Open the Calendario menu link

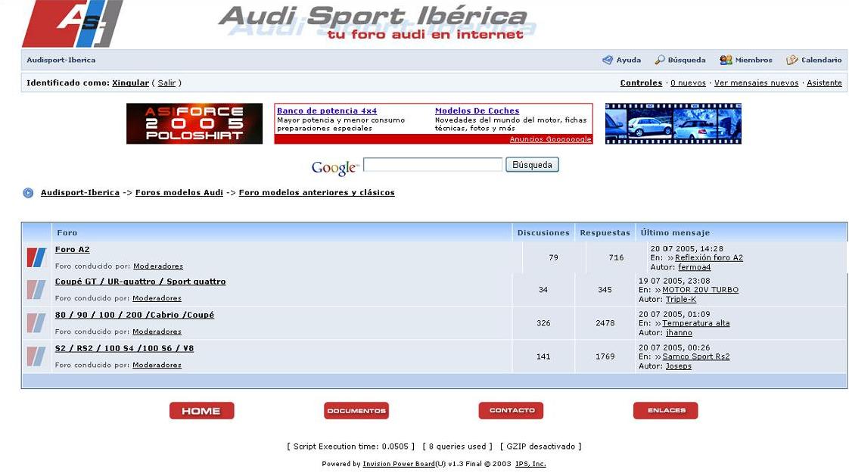point(822,60)
